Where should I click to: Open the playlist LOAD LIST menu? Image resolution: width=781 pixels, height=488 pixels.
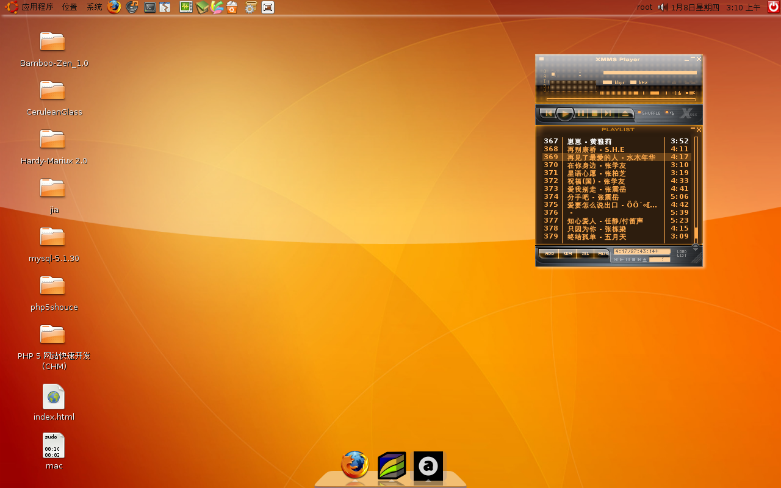tap(682, 254)
